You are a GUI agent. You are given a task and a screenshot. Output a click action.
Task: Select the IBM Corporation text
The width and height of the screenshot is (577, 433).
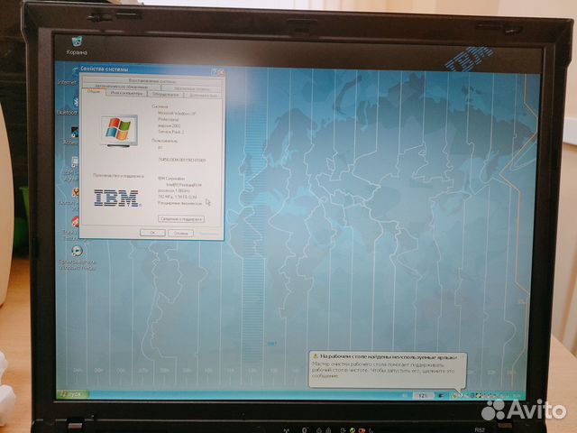click(x=171, y=179)
